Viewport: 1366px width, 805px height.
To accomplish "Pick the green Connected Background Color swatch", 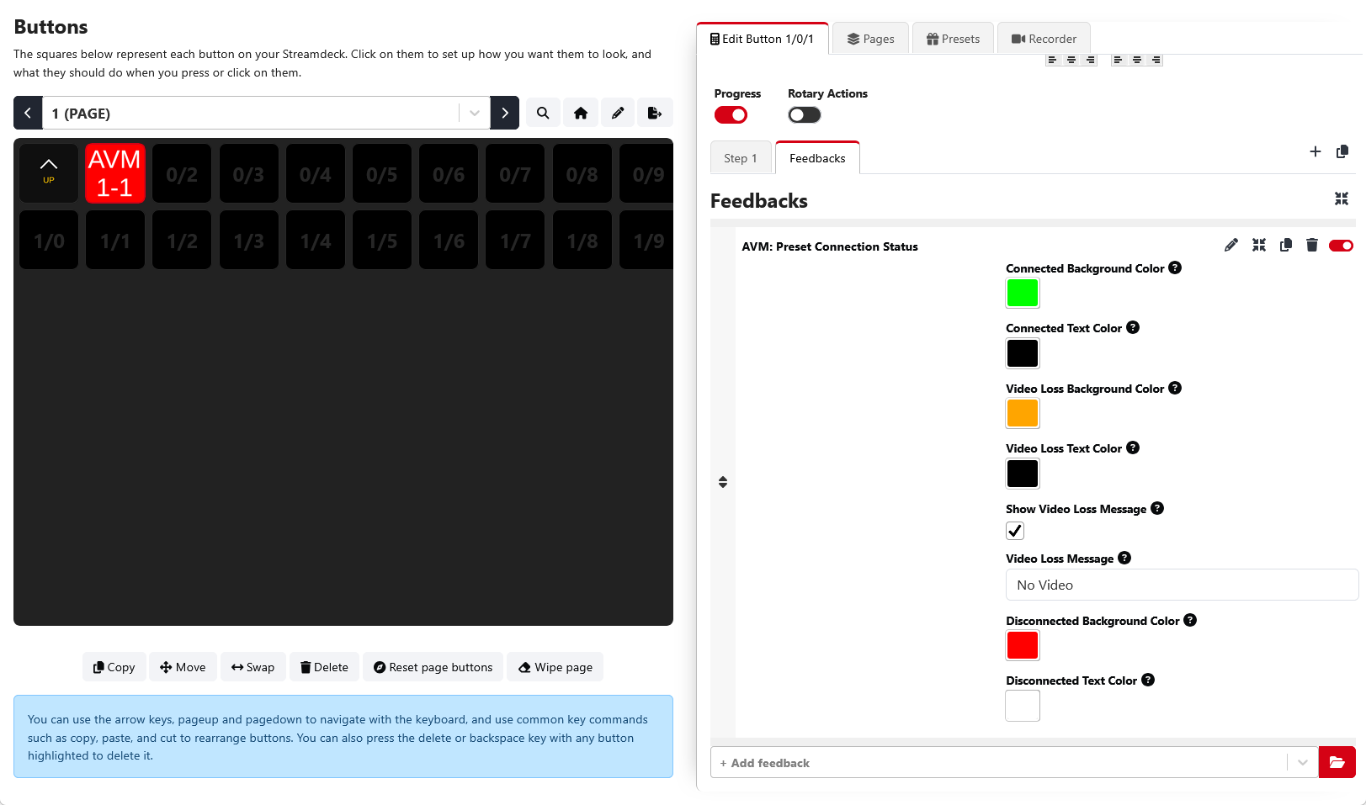I will click(1023, 293).
